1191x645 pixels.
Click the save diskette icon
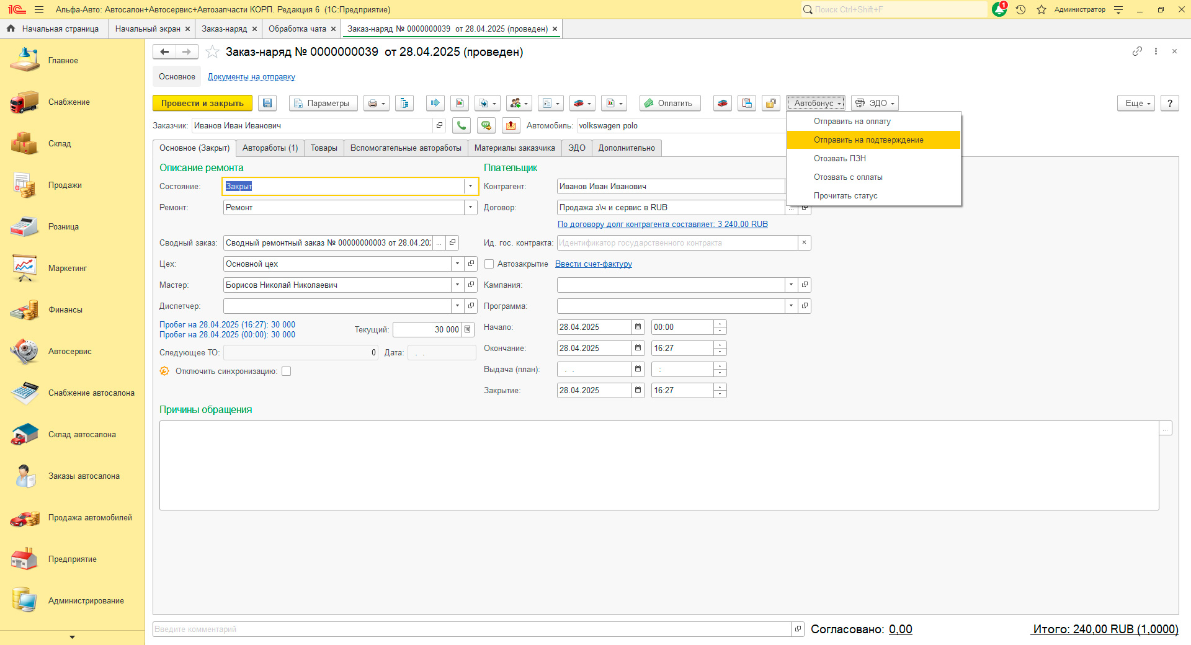coord(267,103)
